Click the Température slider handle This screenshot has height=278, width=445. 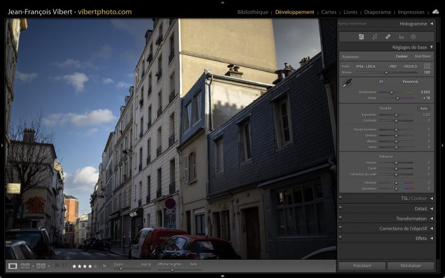pyautogui.click(x=391, y=92)
